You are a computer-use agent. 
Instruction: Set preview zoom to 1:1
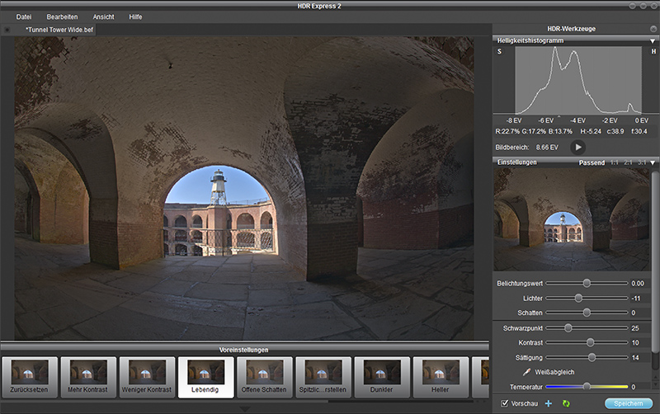pos(614,163)
